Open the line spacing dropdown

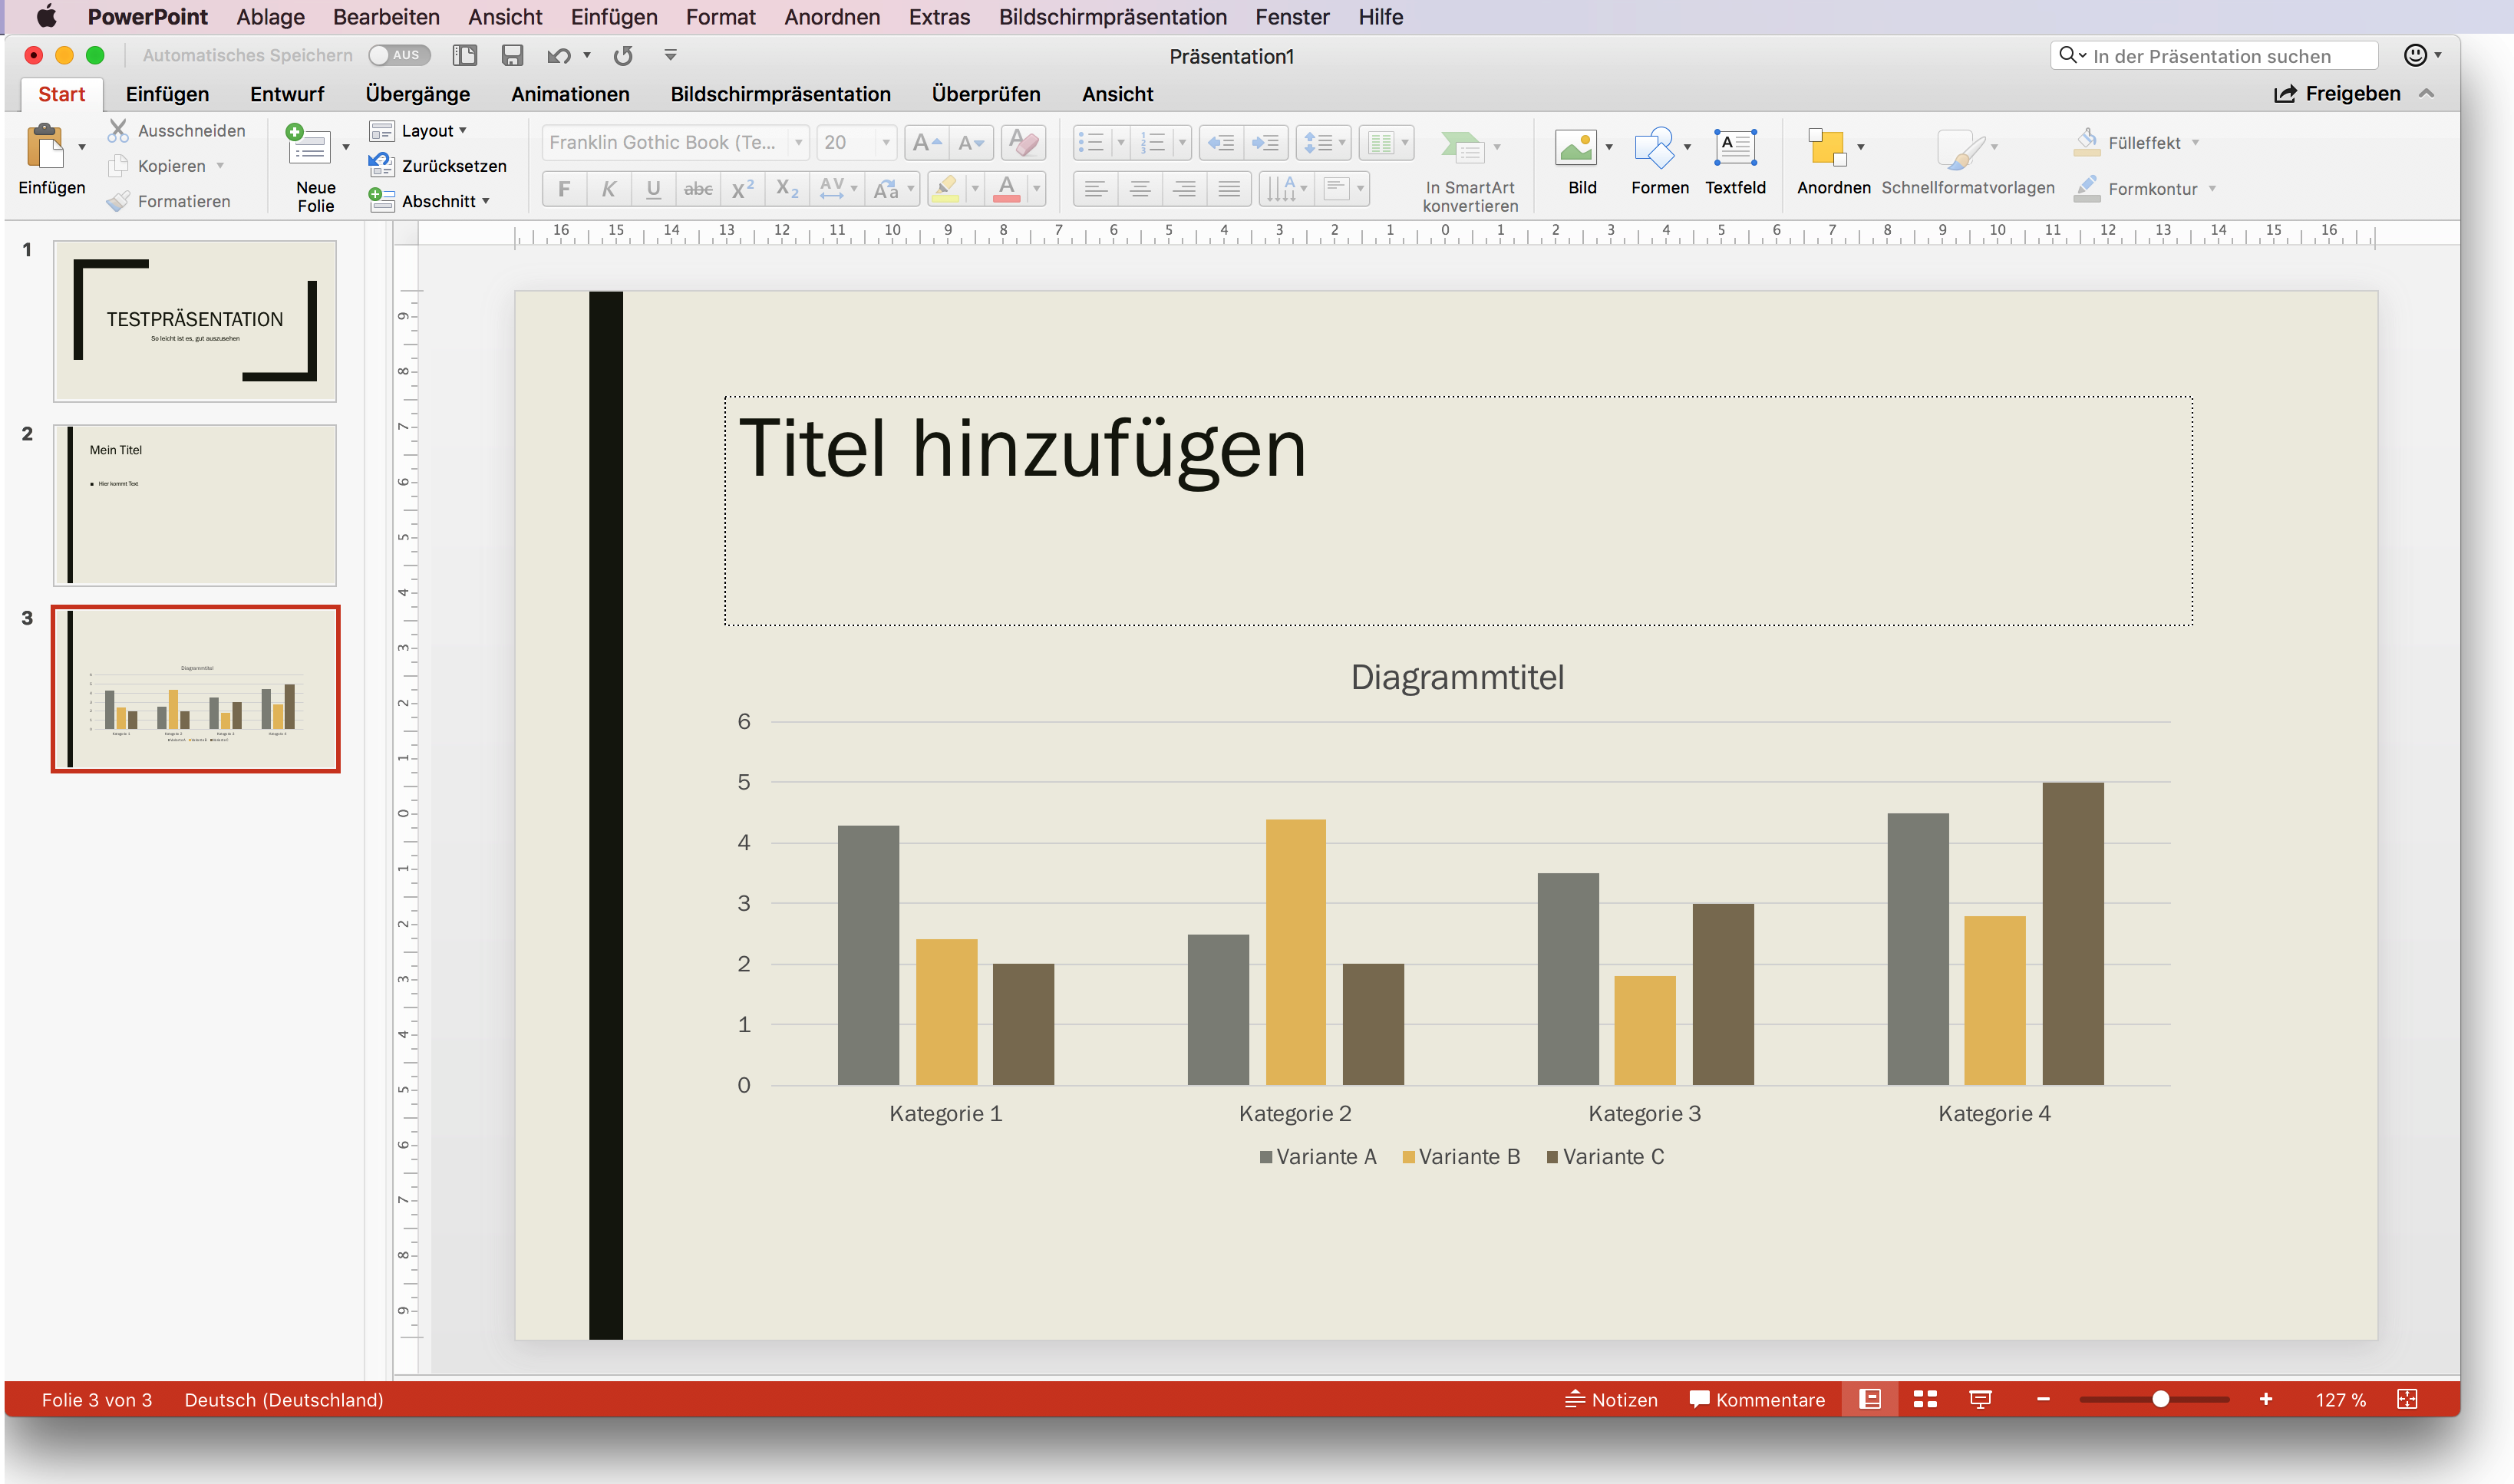[x=1323, y=143]
